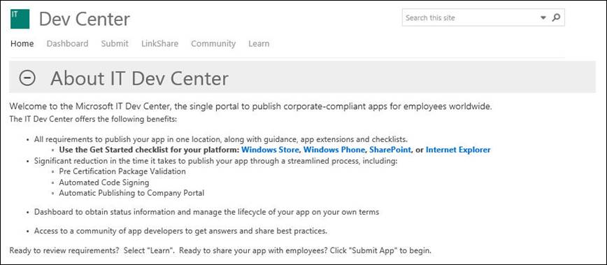The width and height of the screenshot is (607, 265).
Task: Click the Automated Code Signing bullet text
Action: [x=103, y=182]
